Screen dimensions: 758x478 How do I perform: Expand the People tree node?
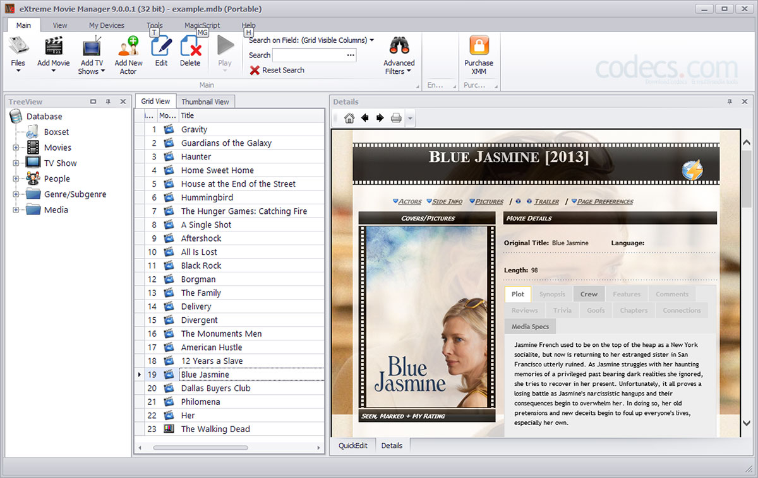tap(16, 179)
